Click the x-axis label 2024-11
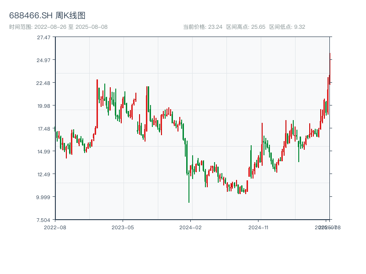Image resolution: width=366 pixels, height=274 pixels. pyautogui.click(x=258, y=227)
